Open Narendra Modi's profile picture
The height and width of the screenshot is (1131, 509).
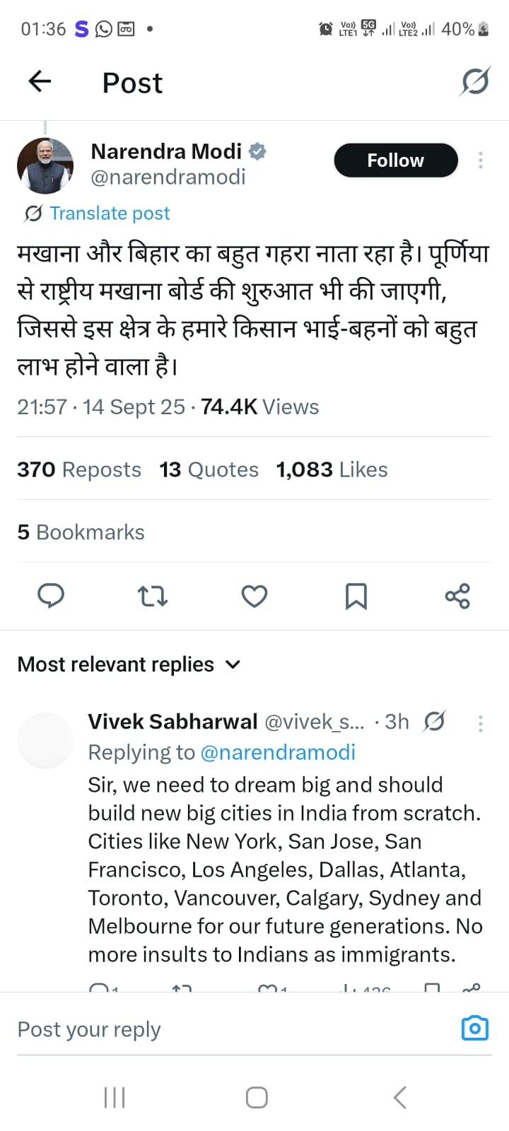click(x=45, y=166)
